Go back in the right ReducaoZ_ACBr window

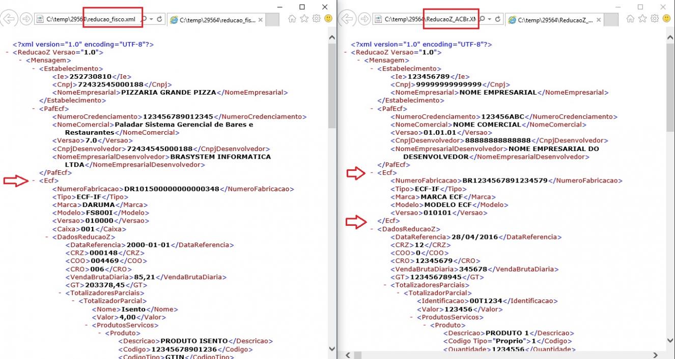pyautogui.click(x=347, y=19)
